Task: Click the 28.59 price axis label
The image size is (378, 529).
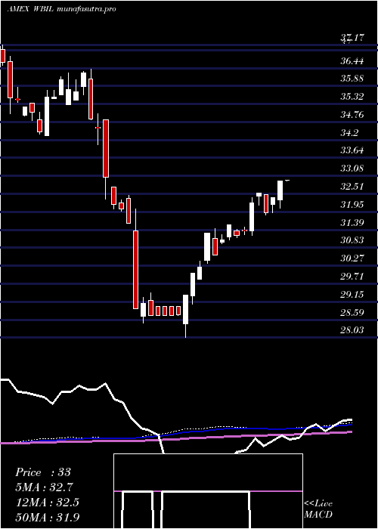Action: click(352, 312)
